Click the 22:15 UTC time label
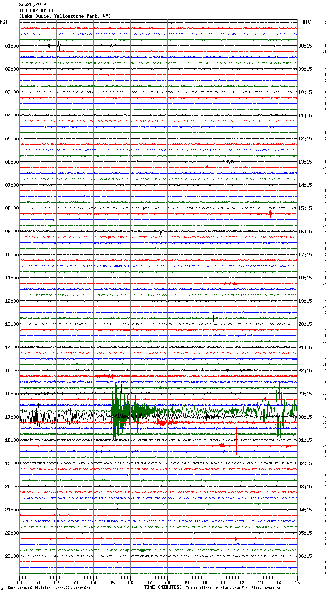The width and height of the screenshot is (328, 593). (305, 371)
